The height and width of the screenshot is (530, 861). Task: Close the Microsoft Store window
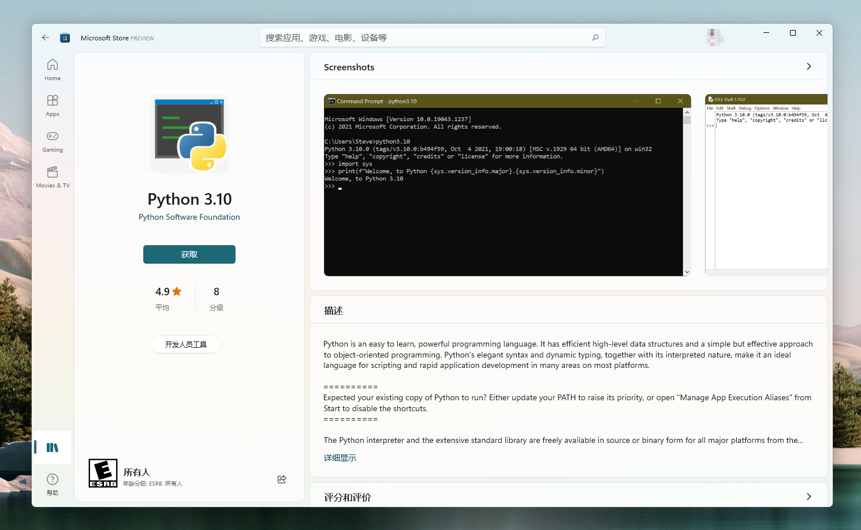click(x=819, y=33)
